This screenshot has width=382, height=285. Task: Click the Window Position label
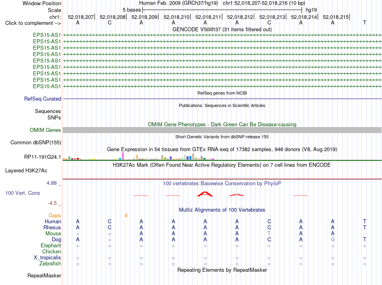[42, 3]
